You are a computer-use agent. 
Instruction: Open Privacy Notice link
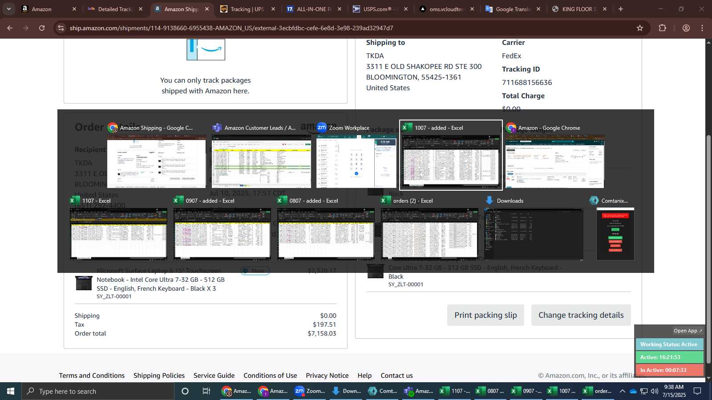click(327, 376)
